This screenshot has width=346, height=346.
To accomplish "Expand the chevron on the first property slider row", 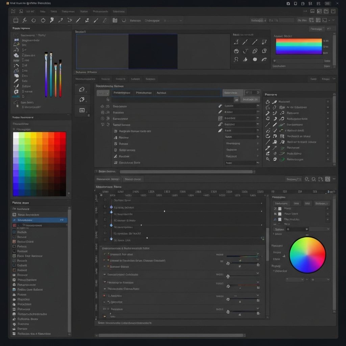I will 258,254.
